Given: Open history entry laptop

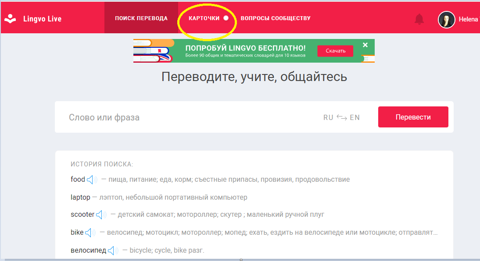Looking at the screenshot, I should click(x=80, y=198).
